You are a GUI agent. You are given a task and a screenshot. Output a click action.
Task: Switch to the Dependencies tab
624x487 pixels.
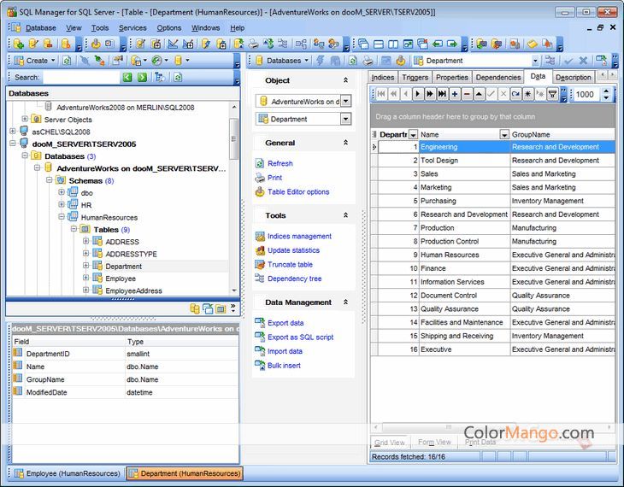tap(497, 77)
